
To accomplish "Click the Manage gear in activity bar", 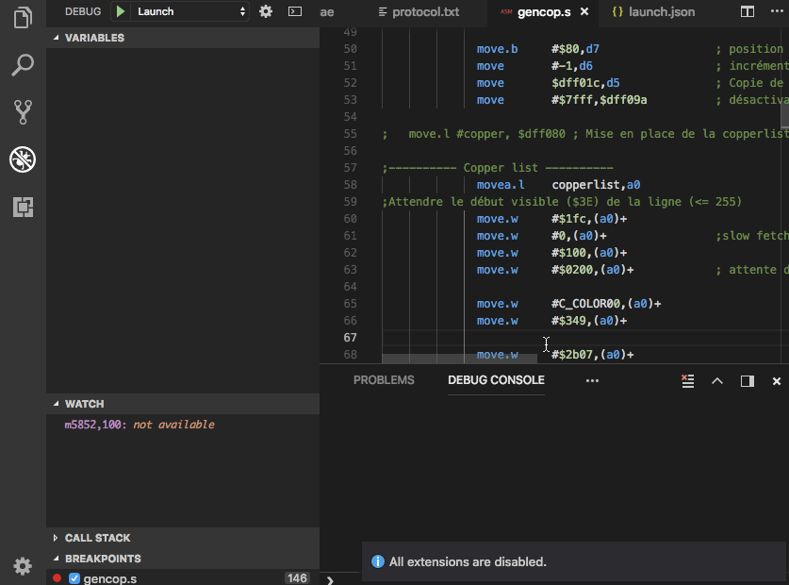I will tap(23, 565).
